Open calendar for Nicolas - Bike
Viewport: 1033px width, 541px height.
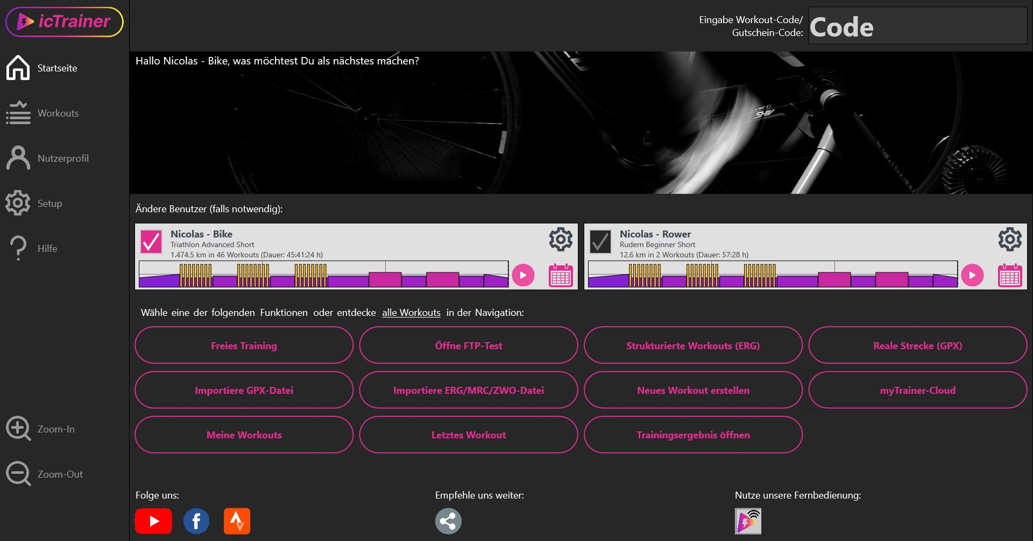tap(561, 275)
